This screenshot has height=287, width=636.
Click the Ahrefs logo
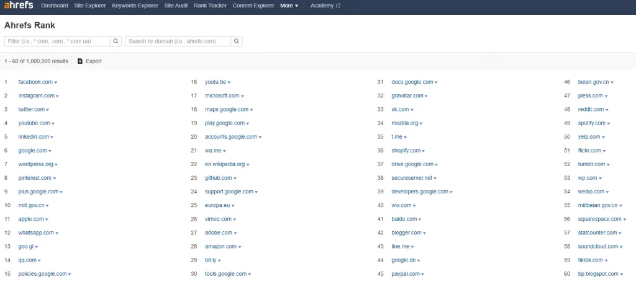19,6
